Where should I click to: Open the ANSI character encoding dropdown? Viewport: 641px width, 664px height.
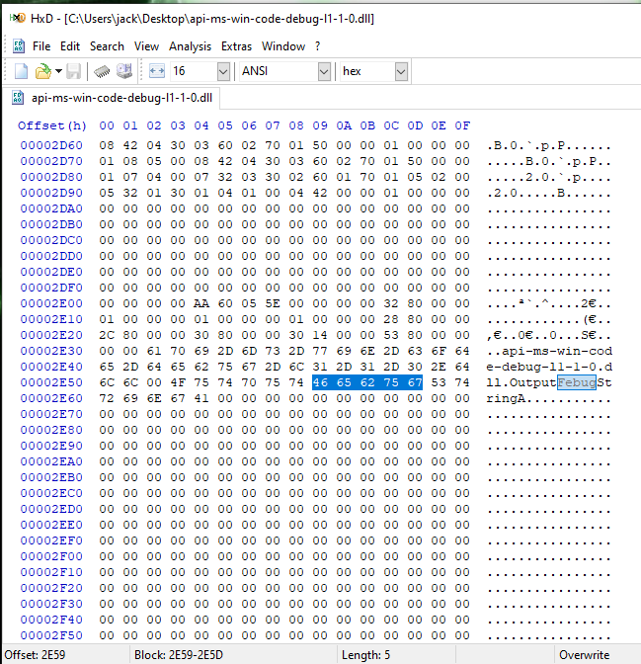(x=324, y=71)
